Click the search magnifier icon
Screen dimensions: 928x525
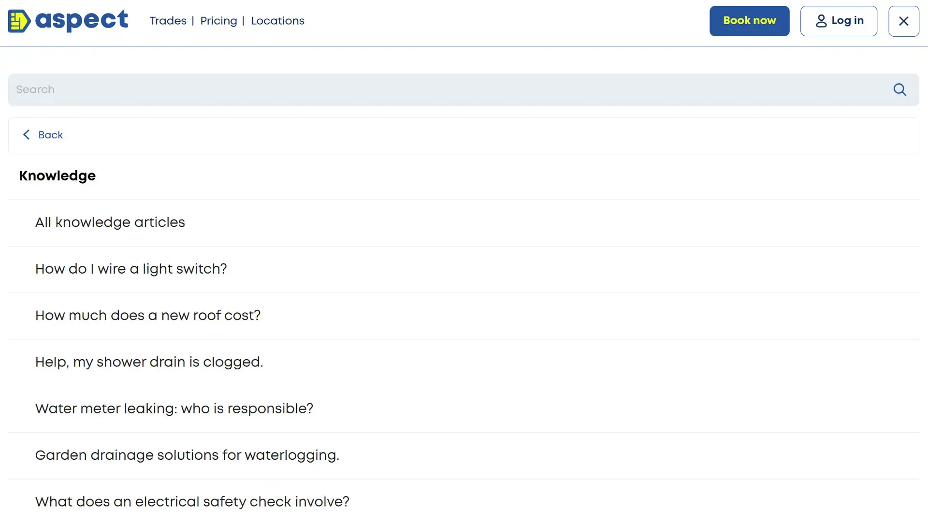[x=899, y=89]
